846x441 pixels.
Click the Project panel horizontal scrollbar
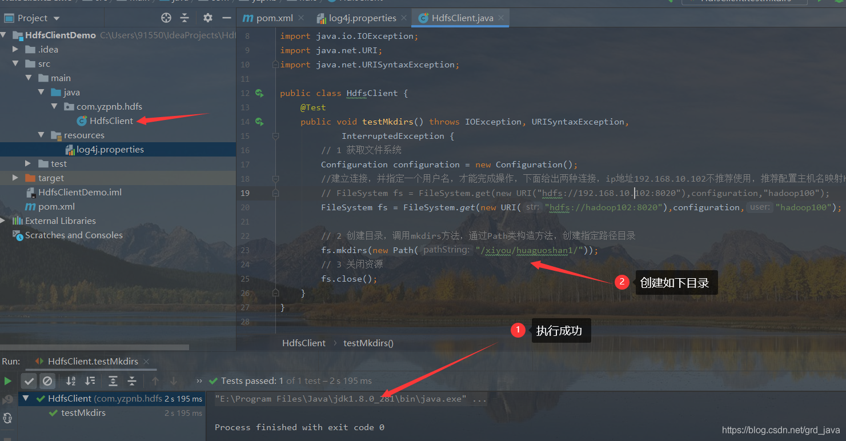(94, 347)
